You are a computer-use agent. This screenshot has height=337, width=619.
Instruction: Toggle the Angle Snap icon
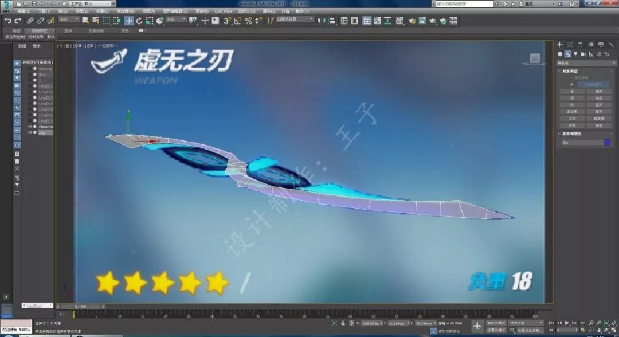[238, 21]
